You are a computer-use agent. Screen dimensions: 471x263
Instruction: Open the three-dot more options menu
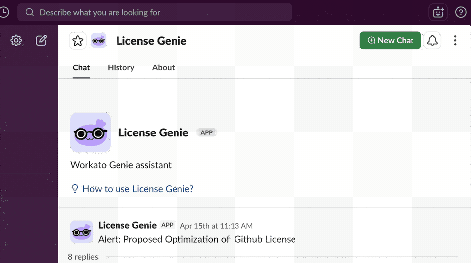click(x=455, y=40)
